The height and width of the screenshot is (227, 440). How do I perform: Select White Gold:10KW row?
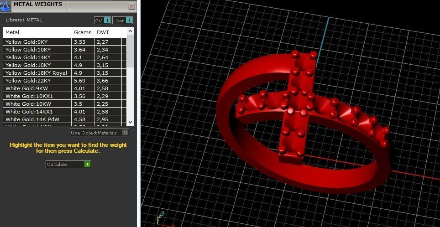(x=64, y=104)
